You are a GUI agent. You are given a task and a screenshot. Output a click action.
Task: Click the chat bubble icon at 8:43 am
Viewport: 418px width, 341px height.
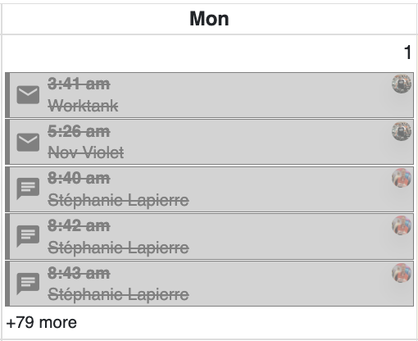coord(28,284)
